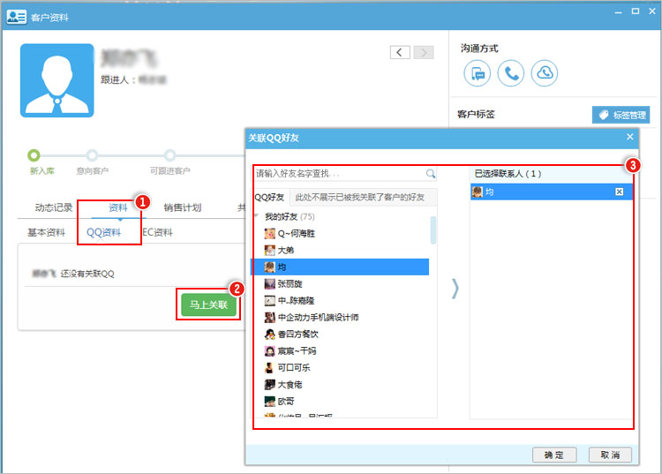Minimize the 客户资料 window
This screenshot has width=662, height=474.
click(x=619, y=11)
